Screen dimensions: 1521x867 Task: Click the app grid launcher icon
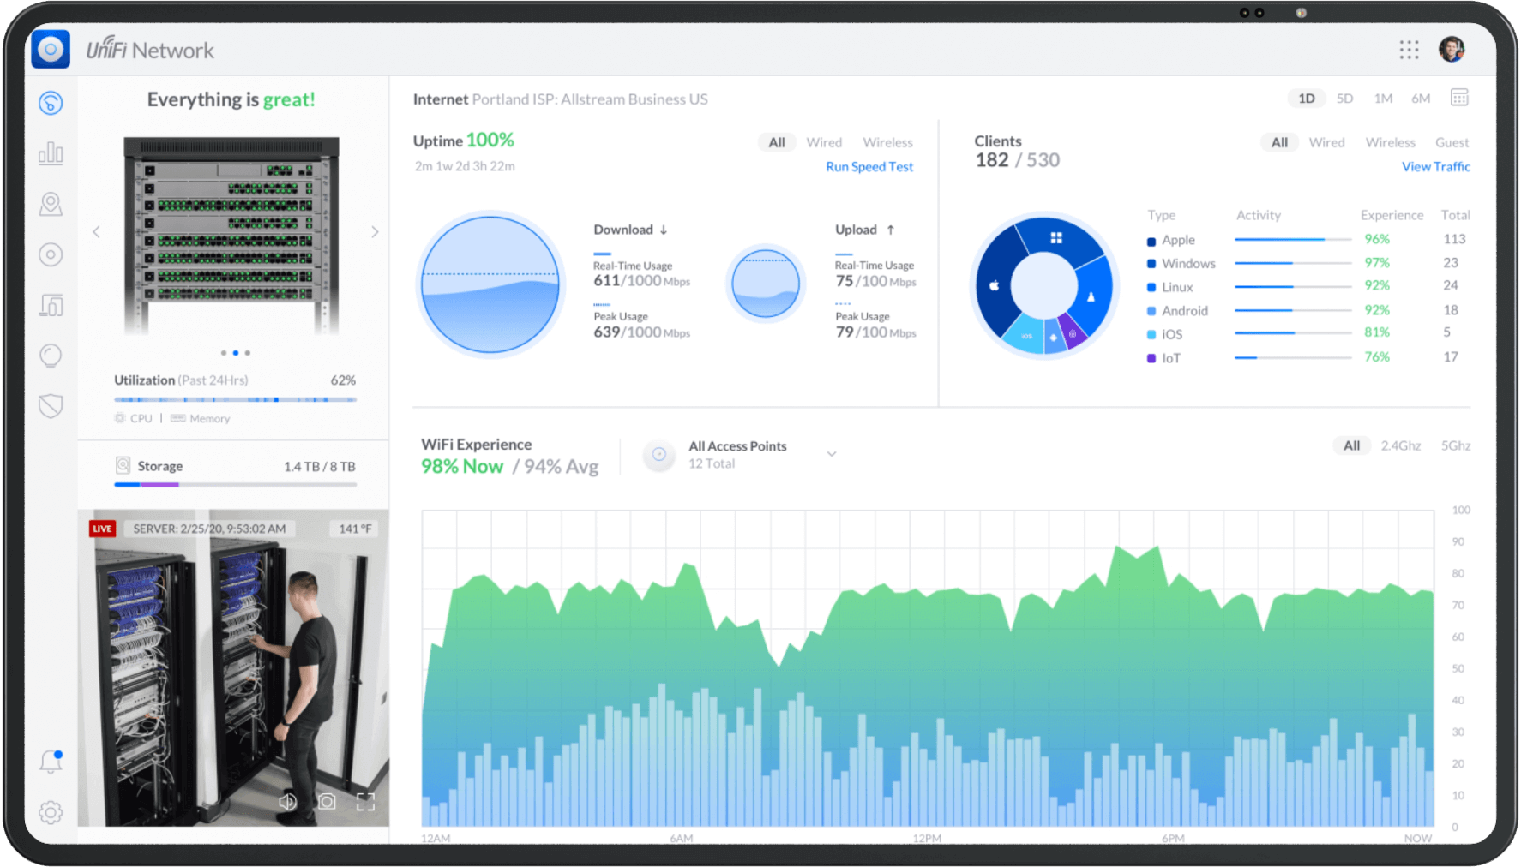[1409, 50]
